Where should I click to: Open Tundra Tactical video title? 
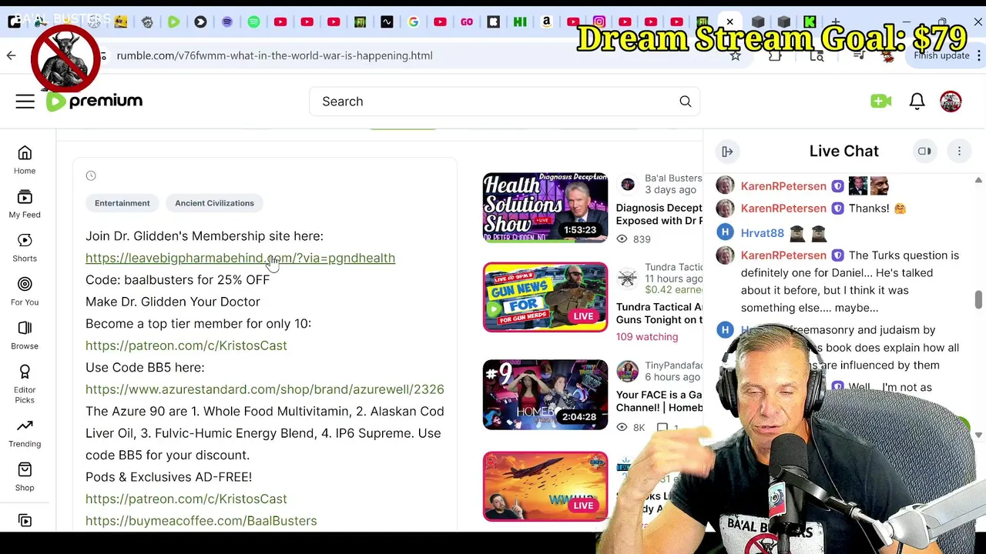pos(659,313)
